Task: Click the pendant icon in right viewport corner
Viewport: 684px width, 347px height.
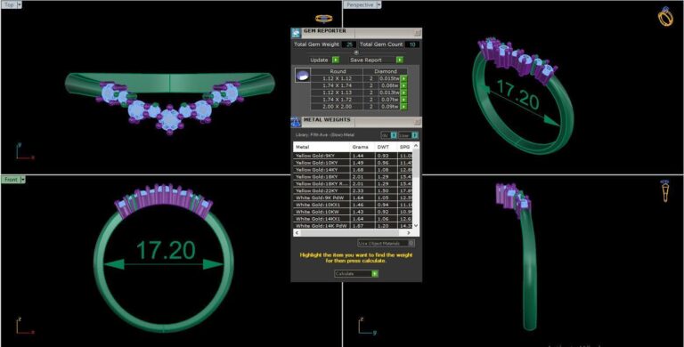Action: (665, 191)
